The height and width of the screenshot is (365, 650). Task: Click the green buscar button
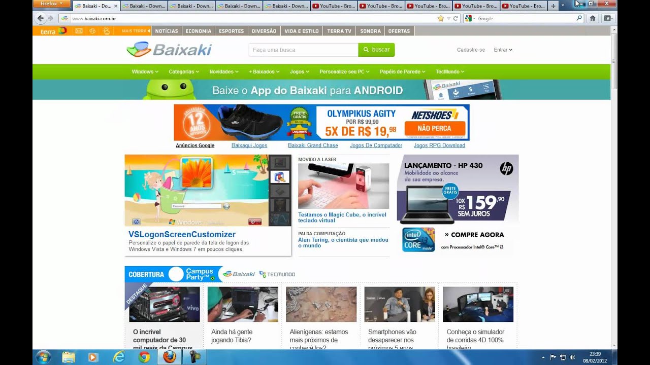pos(376,50)
